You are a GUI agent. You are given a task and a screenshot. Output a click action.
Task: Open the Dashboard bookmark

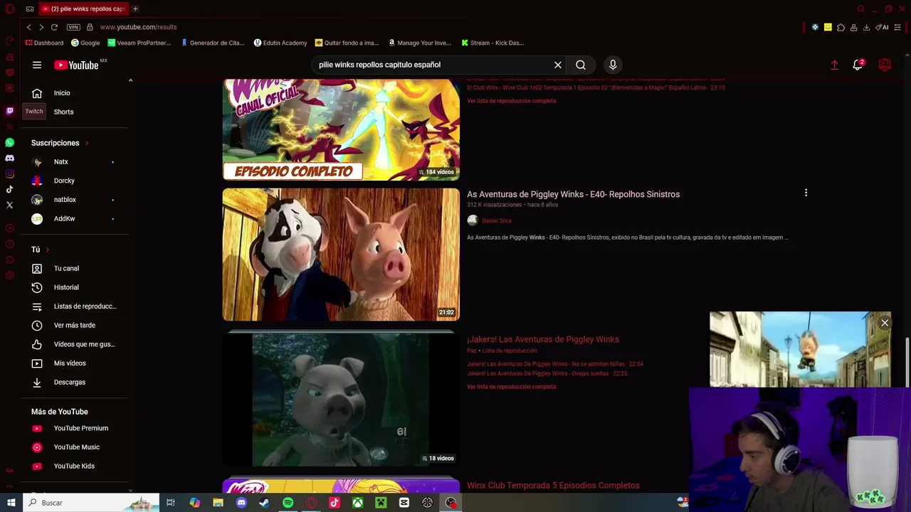coord(44,43)
